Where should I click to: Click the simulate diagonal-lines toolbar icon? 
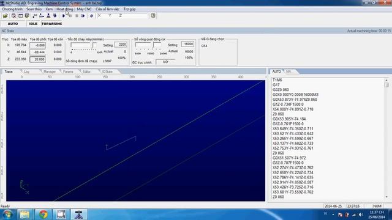click(x=91, y=16)
